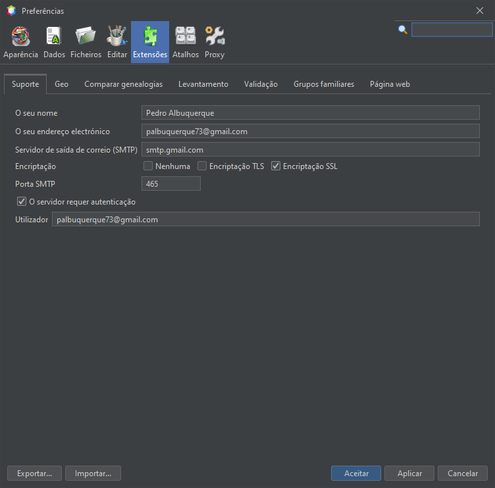Screen dimensions: 495x488
Task: Open the Proxy settings category
Action: (215, 42)
